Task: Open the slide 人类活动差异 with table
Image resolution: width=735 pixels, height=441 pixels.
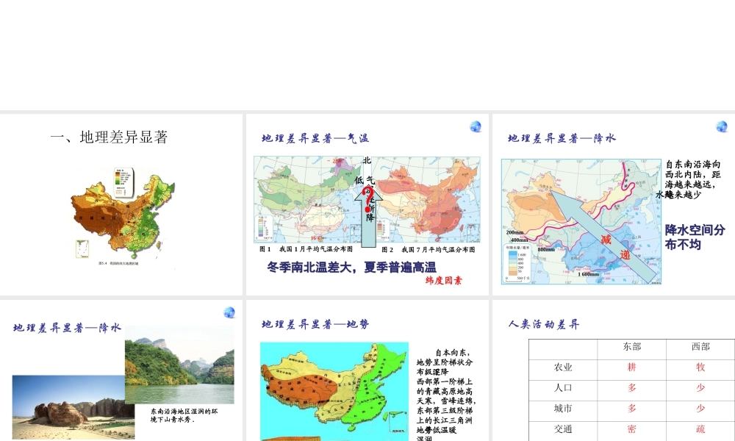Action: (614, 370)
